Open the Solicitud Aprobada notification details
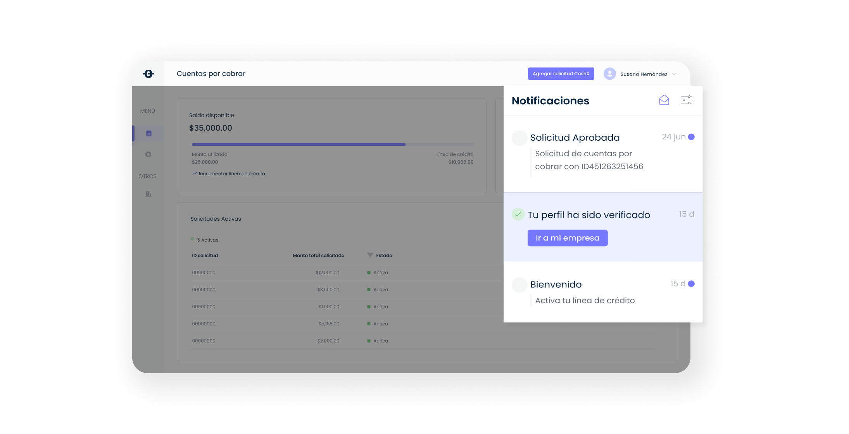This screenshot has width=849, height=434. [x=575, y=137]
